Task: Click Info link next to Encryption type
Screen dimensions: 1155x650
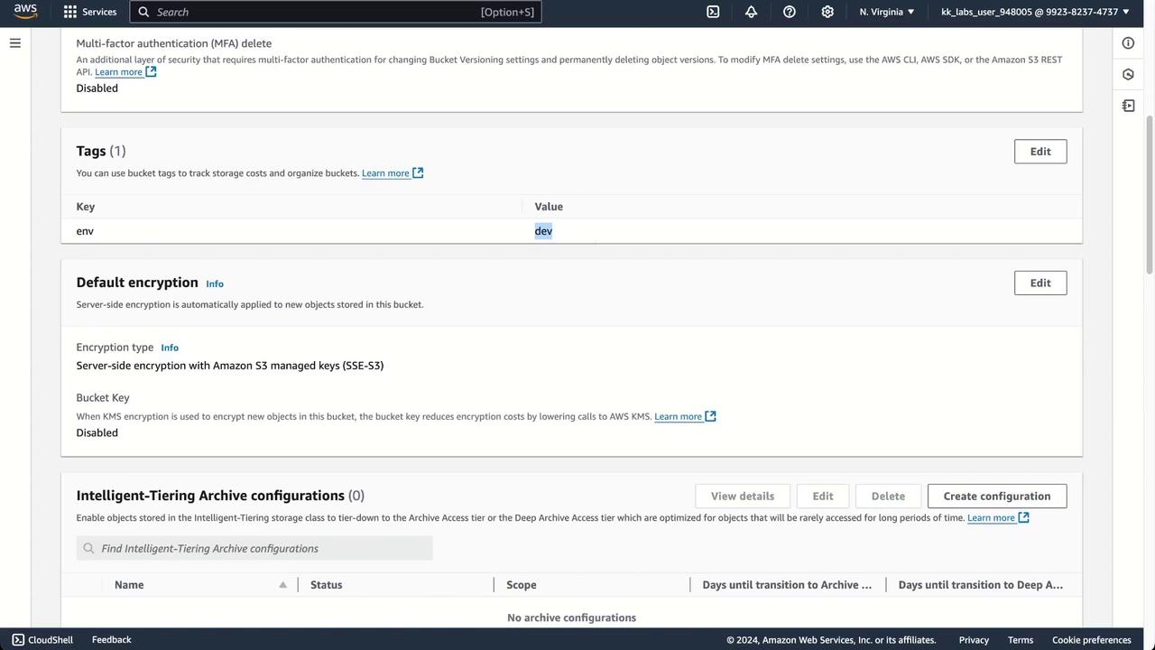Action: 170,348
